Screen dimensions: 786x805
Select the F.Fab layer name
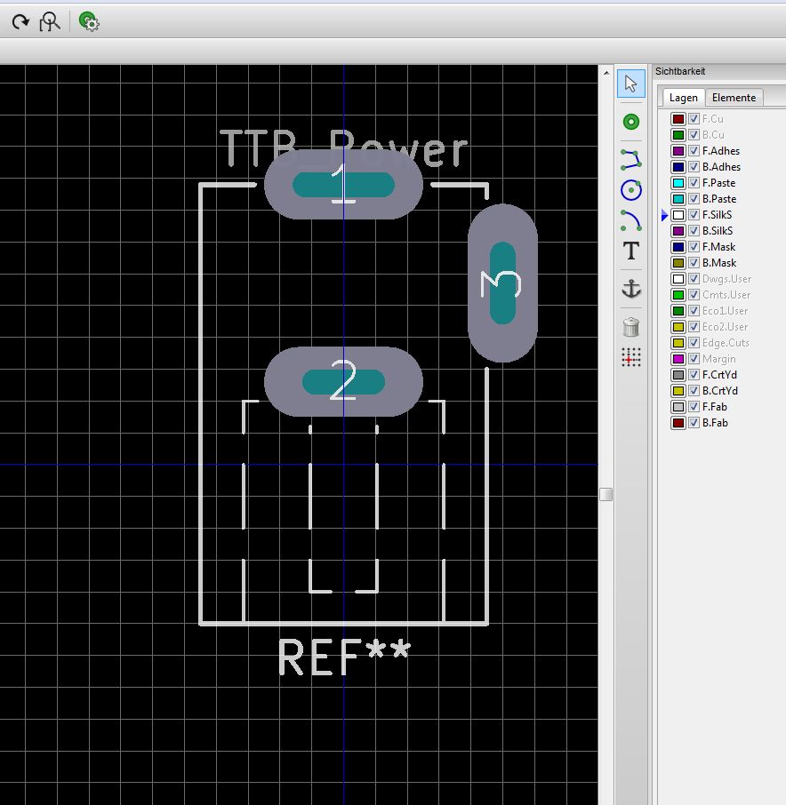pyautogui.click(x=715, y=407)
